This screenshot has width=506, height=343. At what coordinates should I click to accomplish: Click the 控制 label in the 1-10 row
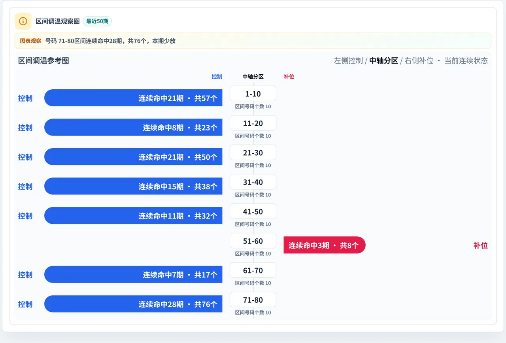coord(25,98)
